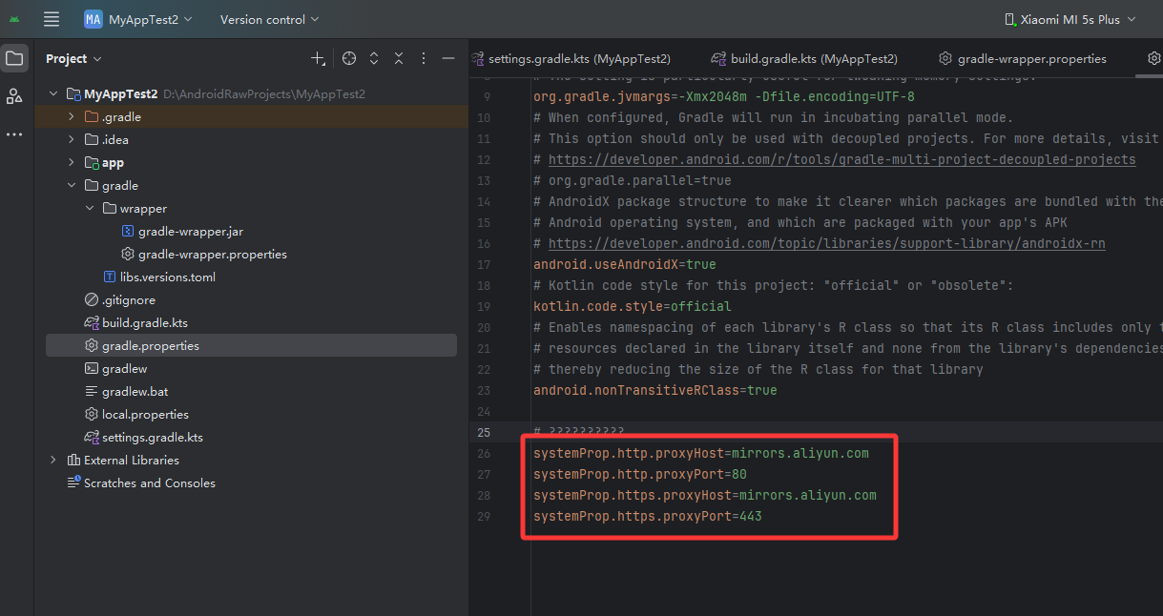Click the Android Studio logo icon

pyautogui.click(x=14, y=19)
